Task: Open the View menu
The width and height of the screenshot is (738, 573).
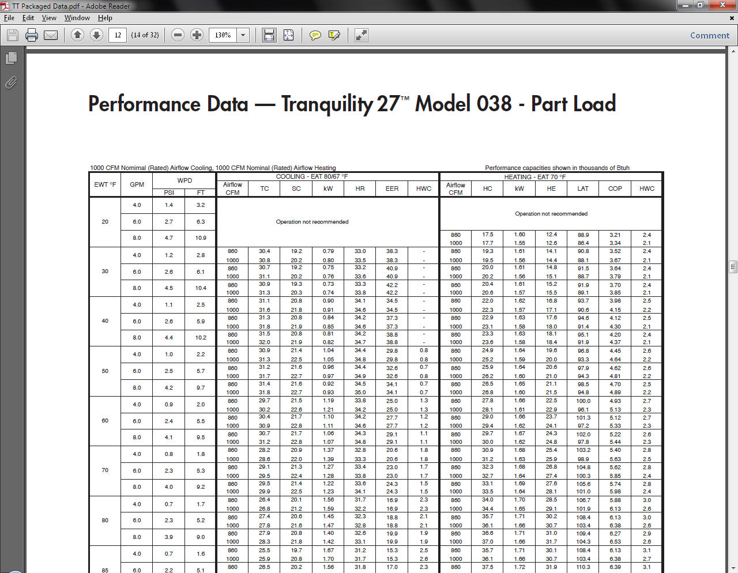Action: 49,18
